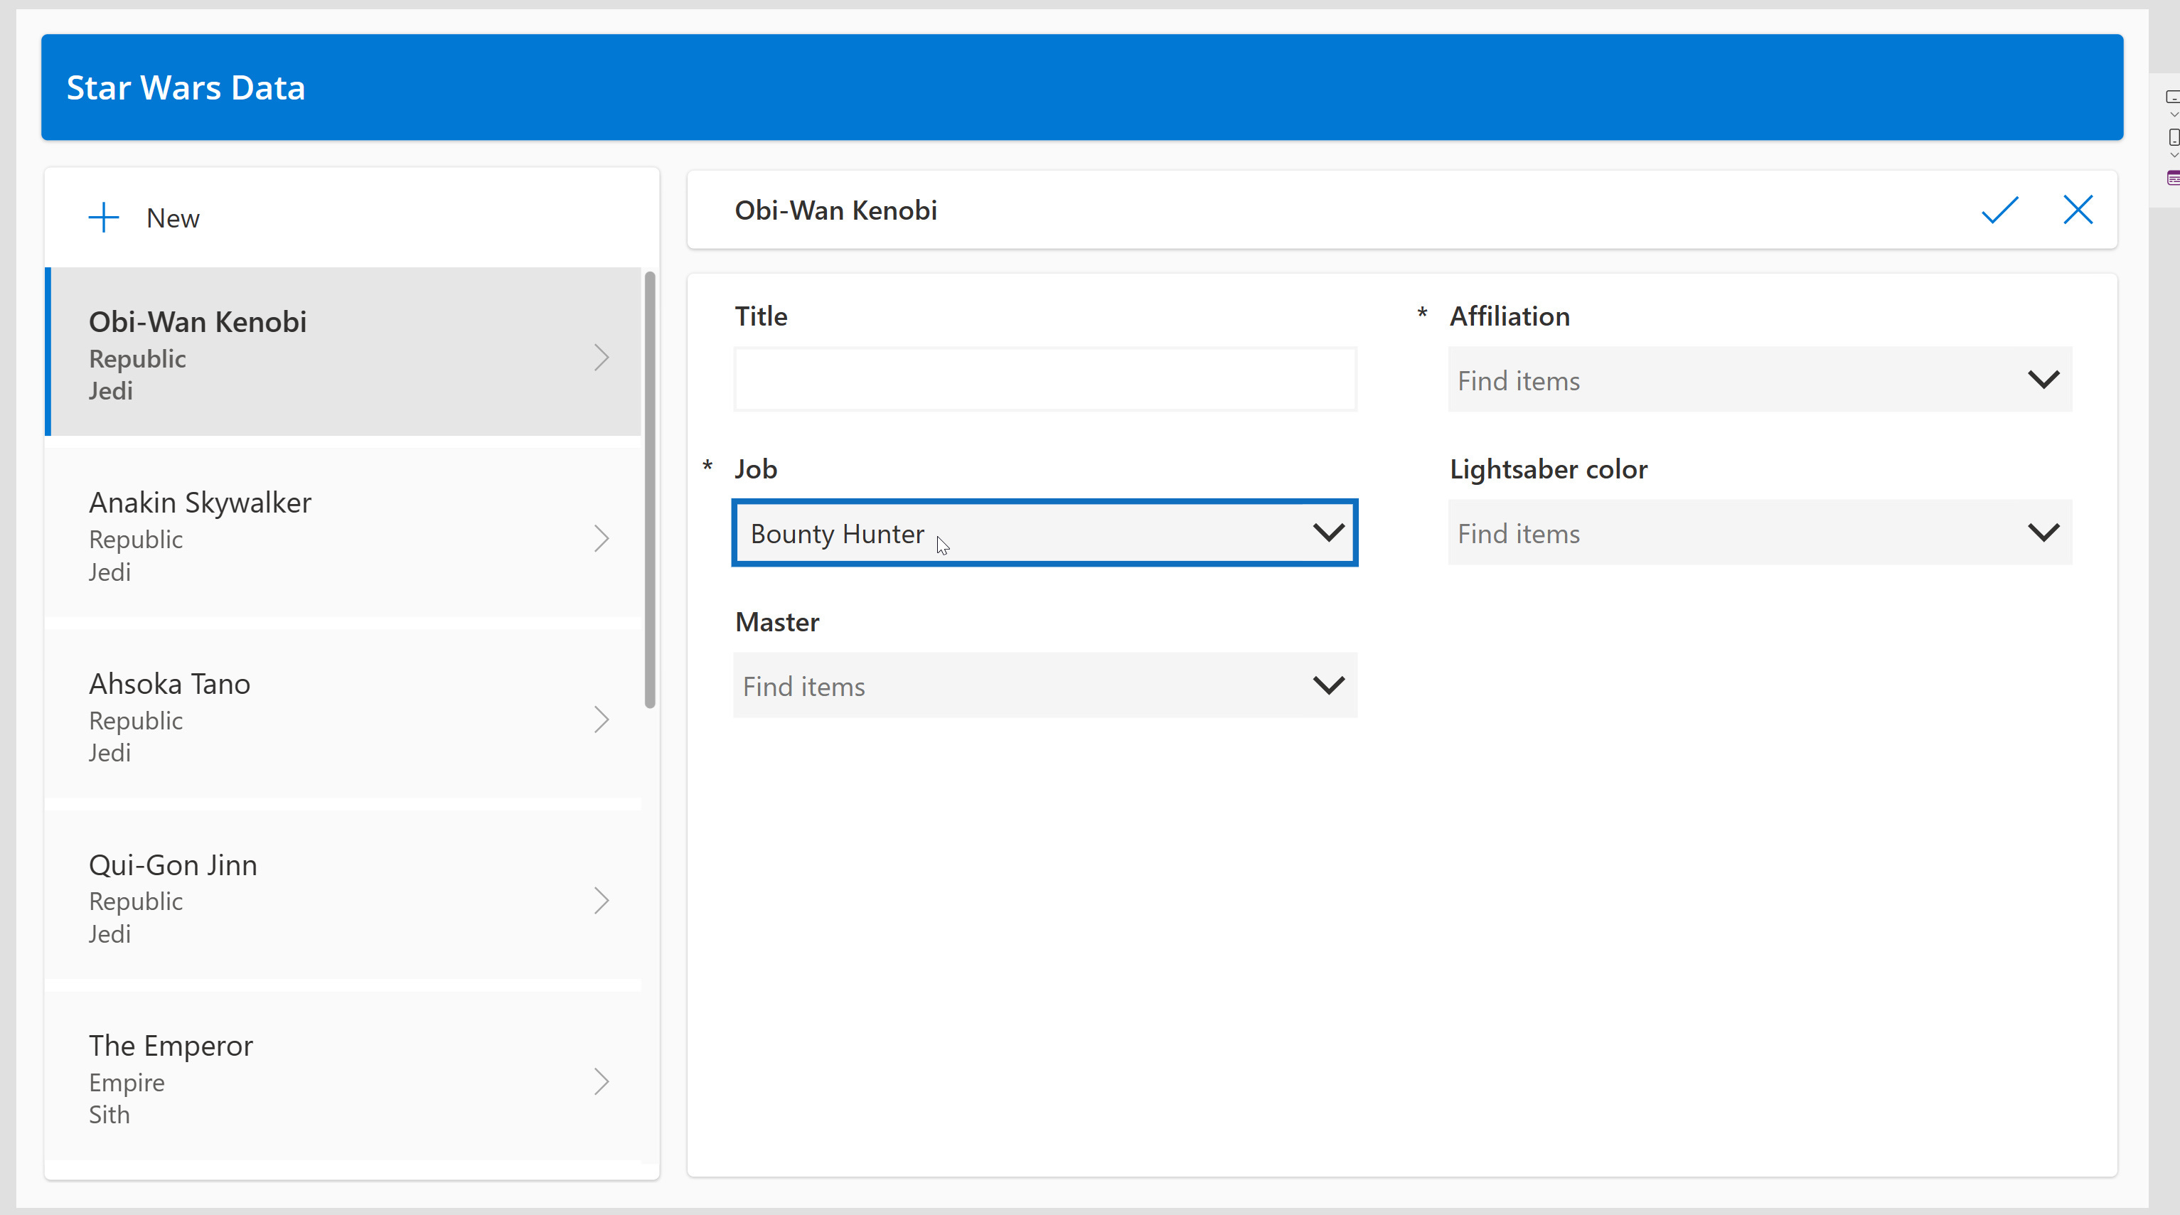Screen dimensions: 2180x1215
Task: Click the Qui-Gon Jinn row arrow icon
Action: (601, 900)
